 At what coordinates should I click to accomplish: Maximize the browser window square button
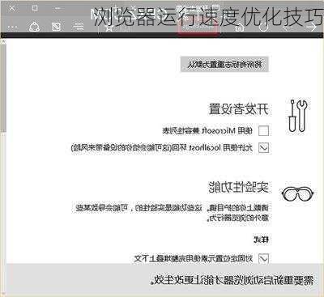point(35,8)
